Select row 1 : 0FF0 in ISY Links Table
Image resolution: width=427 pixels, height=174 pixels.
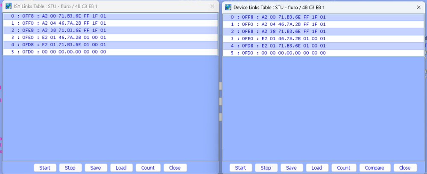point(110,23)
